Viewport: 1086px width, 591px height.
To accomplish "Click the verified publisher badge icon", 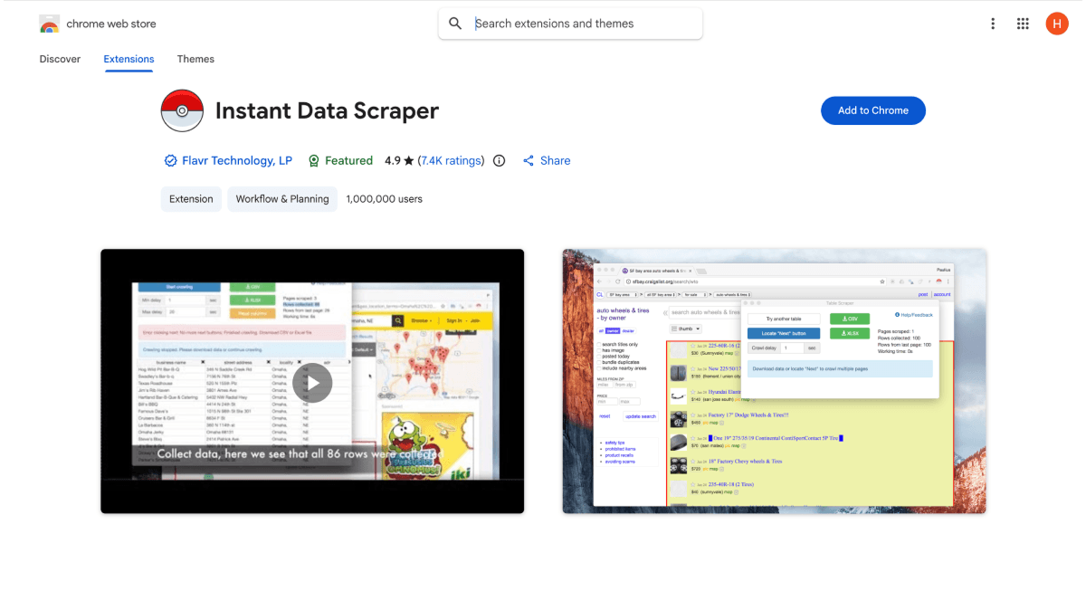I will [170, 161].
